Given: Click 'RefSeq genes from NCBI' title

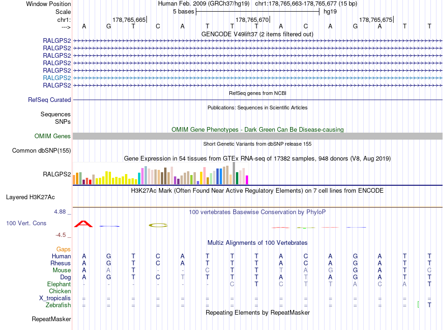Looking at the screenshot, I should point(257,93).
